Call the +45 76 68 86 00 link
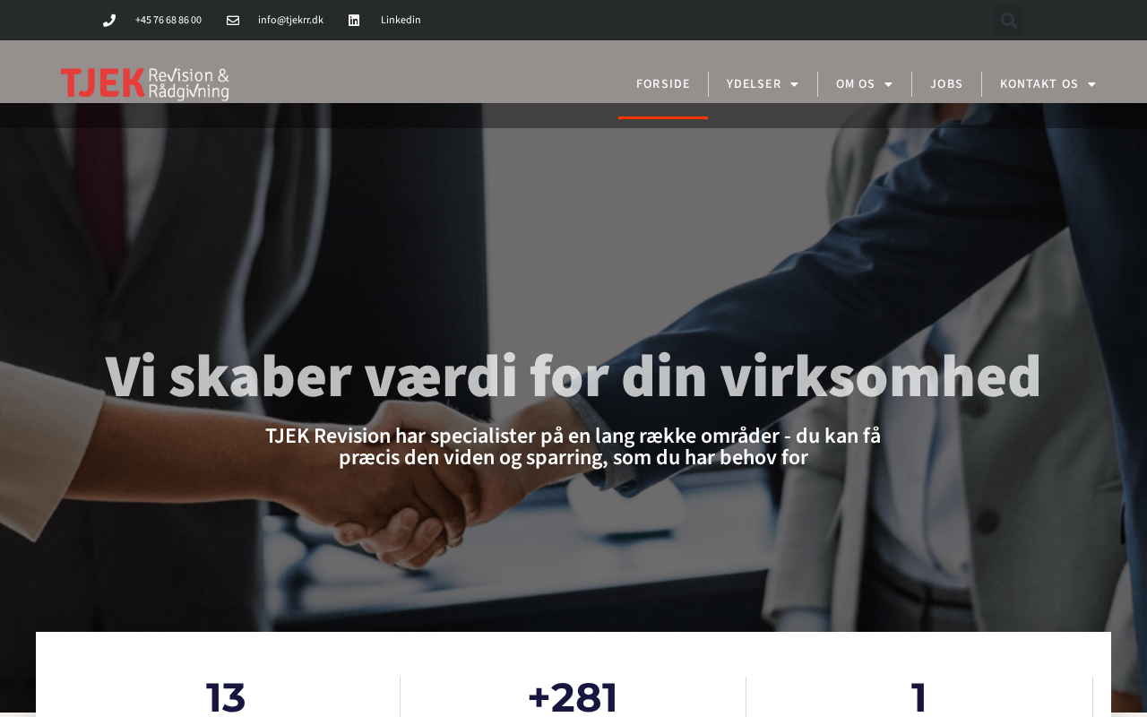The width and height of the screenshot is (1147, 717). [x=168, y=21]
